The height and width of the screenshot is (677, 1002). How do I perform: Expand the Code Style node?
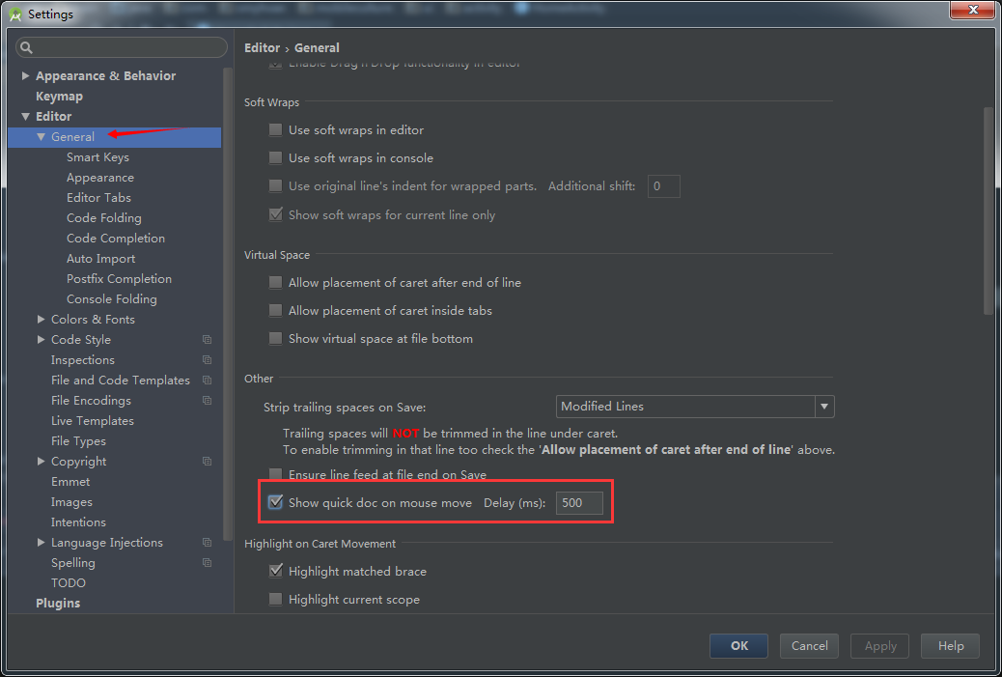tap(41, 339)
